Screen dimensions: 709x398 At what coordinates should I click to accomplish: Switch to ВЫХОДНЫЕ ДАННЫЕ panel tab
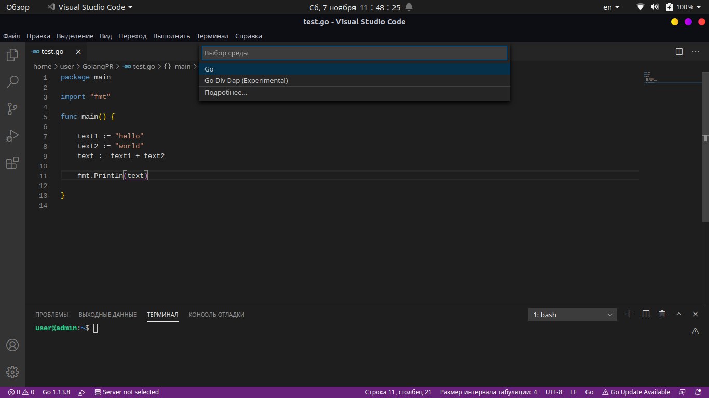point(107,315)
